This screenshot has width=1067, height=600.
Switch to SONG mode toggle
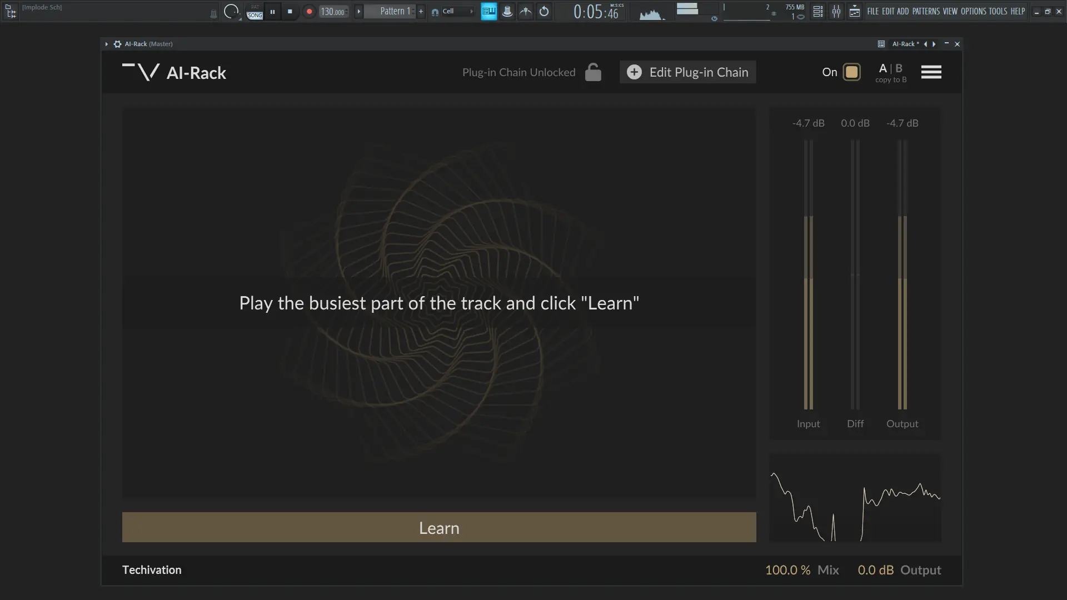255,15
